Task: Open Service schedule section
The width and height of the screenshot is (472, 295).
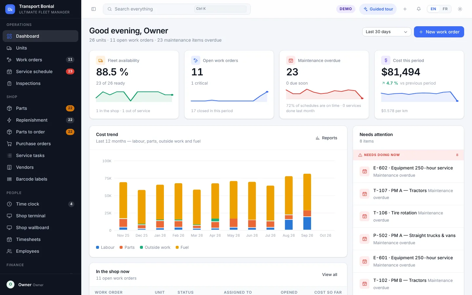Action: coord(40,71)
